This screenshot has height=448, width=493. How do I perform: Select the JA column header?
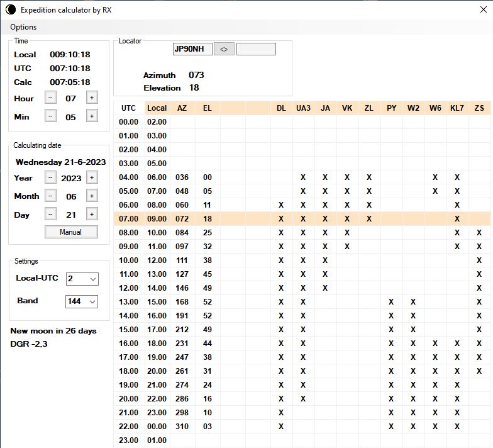point(326,108)
